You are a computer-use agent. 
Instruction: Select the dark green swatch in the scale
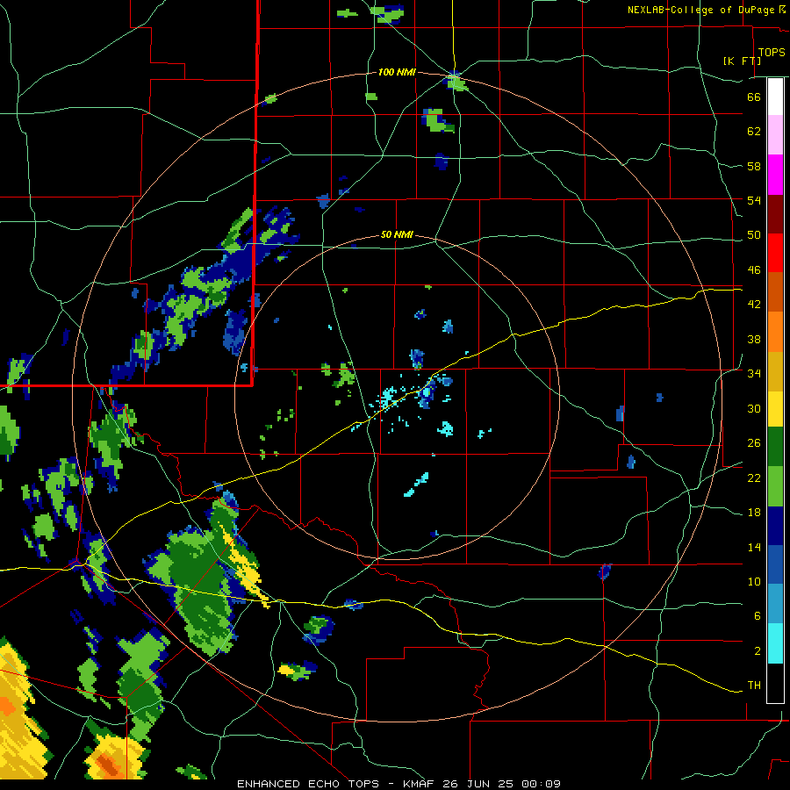click(775, 447)
